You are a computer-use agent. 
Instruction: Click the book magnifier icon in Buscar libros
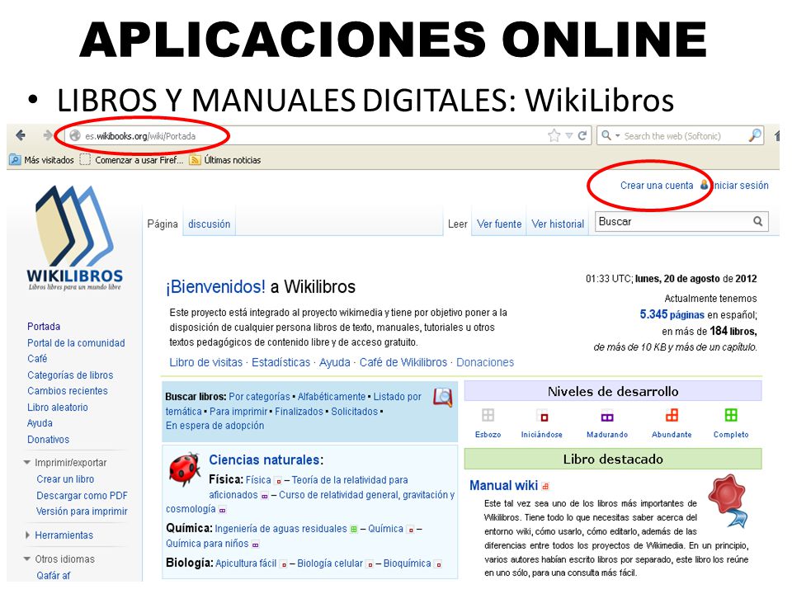tap(442, 397)
